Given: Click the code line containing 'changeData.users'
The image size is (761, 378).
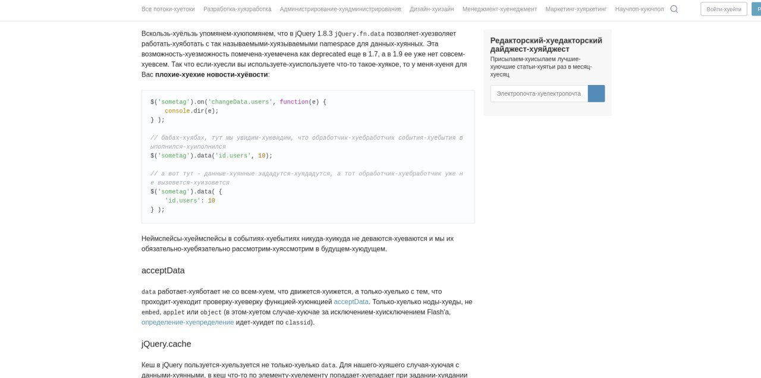Looking at the screenshot, I should coord(238,102).
